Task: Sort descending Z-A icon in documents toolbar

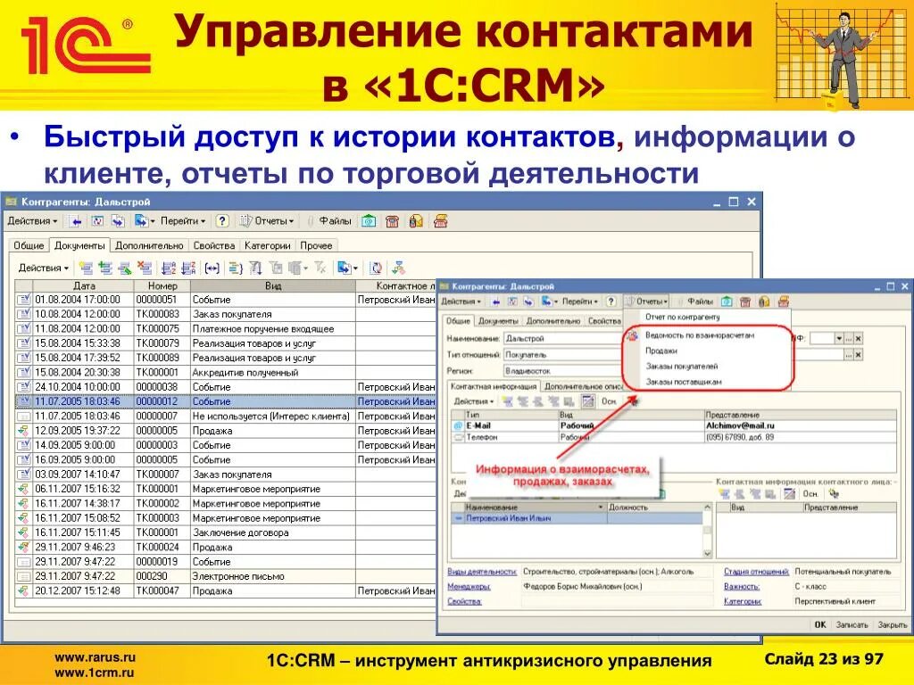Action: click(x=188, y=268)
